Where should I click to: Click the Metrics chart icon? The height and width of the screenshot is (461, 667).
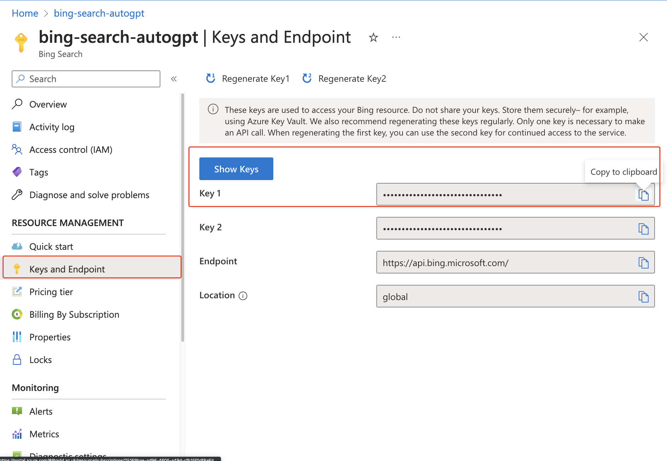pos(17,434)
